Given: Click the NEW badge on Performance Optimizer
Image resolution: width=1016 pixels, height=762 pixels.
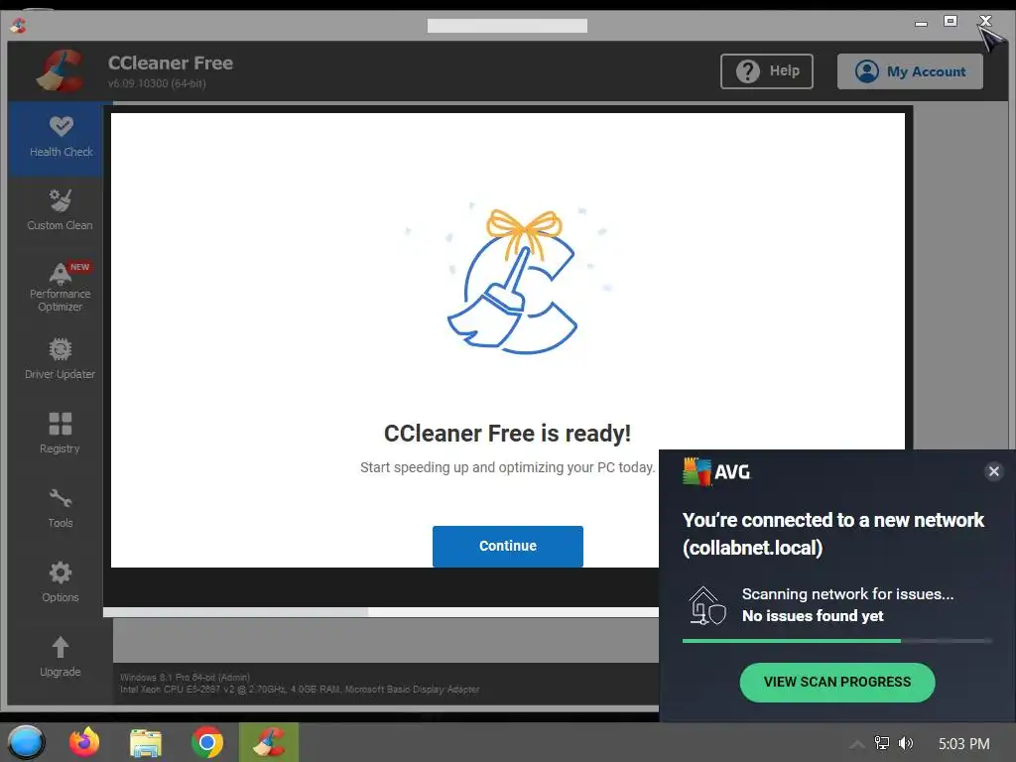Looking at the screenshot, I should (79, 267).
